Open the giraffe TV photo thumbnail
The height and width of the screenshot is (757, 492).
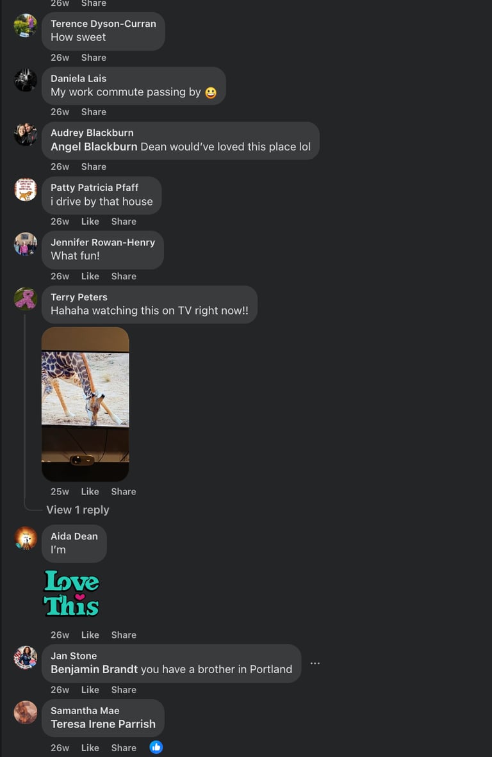tap(85, 404)
